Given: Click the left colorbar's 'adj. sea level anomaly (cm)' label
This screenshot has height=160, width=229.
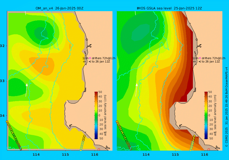Looking at the screenshot, I should coord(105,115).
